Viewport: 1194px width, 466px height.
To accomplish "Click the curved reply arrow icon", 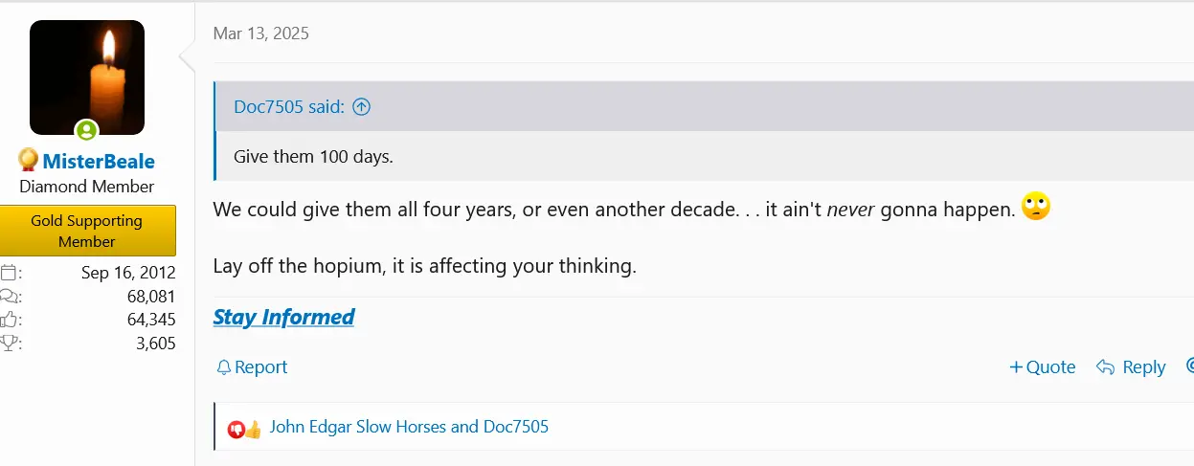I will tap(1106, 367).
